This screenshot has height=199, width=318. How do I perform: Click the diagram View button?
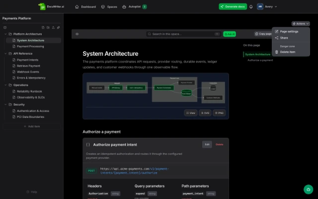pyautogui.click(x=191, y=113)
